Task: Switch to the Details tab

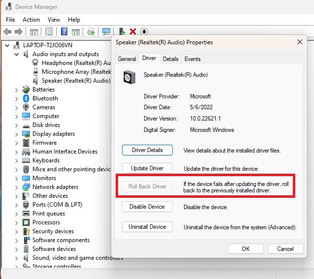Action: coord(171,59)
